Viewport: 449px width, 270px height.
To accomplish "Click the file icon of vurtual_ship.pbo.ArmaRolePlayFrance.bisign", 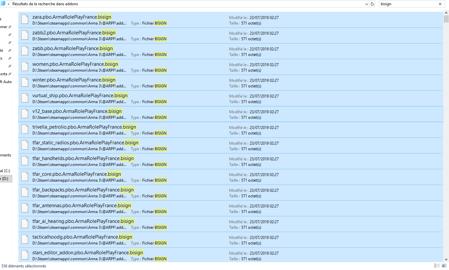I will coord(25,98).
